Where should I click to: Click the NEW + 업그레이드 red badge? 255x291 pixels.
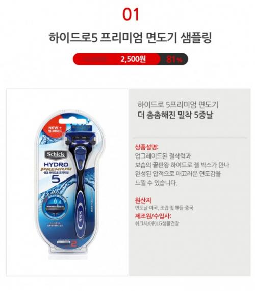55,129
